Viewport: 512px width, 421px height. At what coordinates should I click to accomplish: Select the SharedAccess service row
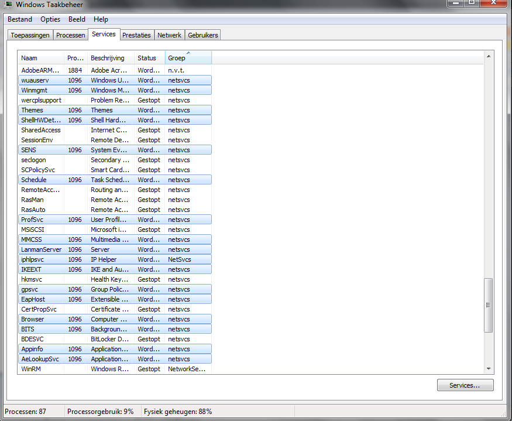coord(115,130)
